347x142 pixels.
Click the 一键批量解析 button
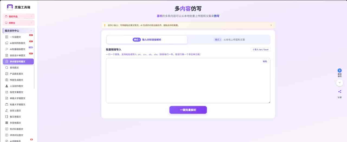(x=188, y=110)
